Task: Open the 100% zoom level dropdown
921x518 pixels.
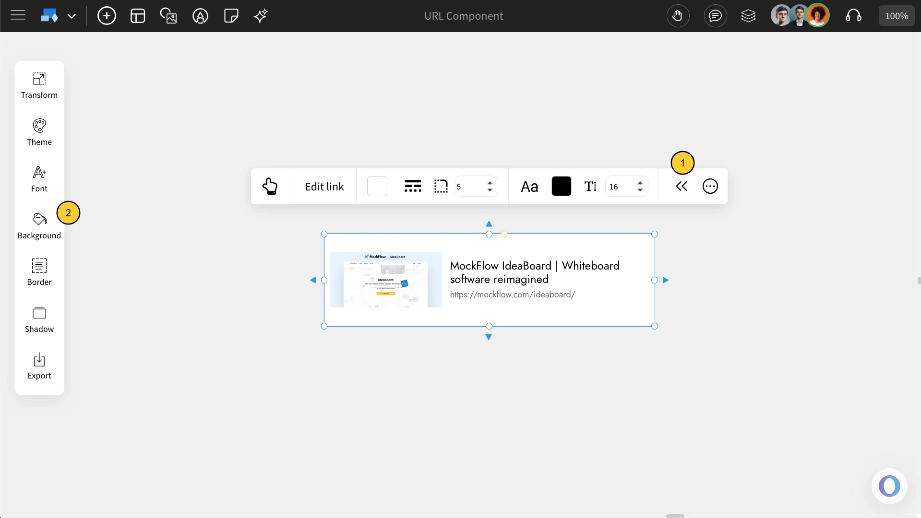Action: (x=896, y=16)
